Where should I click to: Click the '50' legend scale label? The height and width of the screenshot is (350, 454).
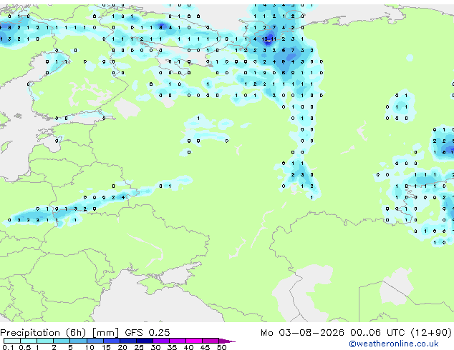(221, 347)
